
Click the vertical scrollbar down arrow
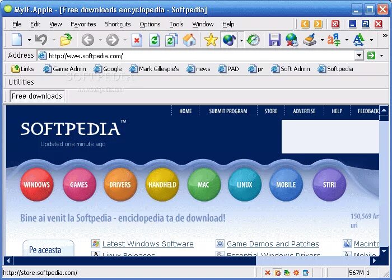pos(384,250)
